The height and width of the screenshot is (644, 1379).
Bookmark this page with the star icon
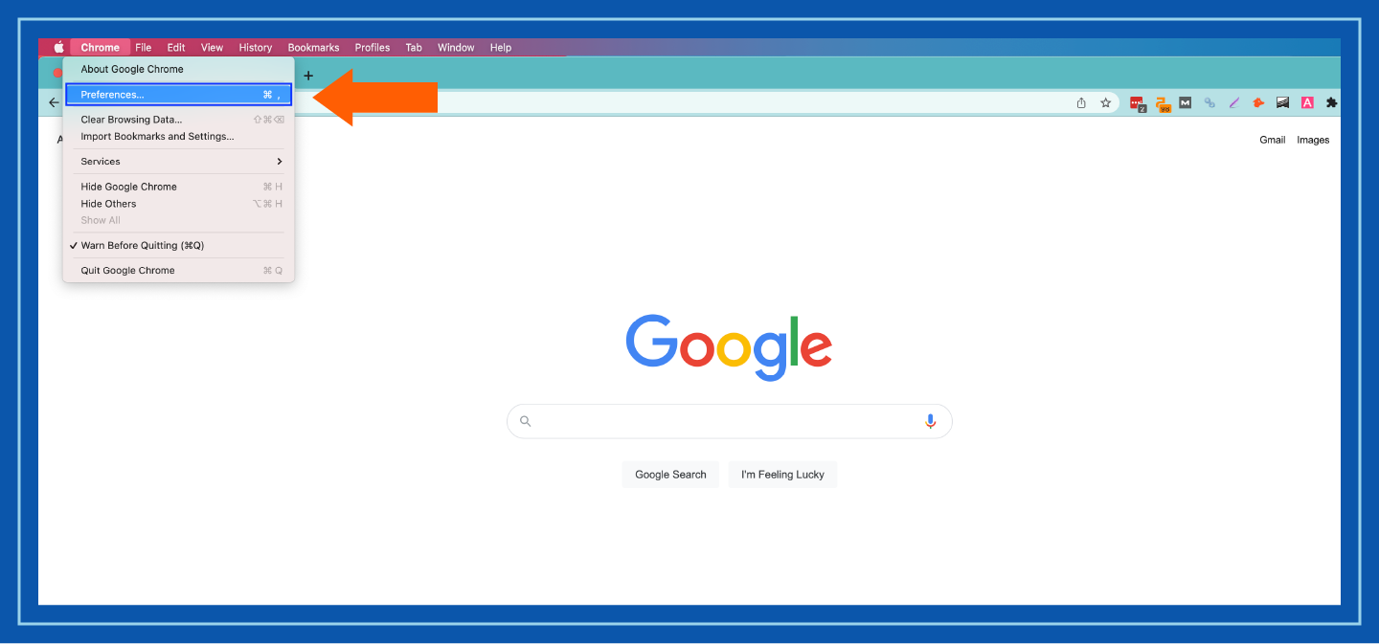click(1106, 102)
